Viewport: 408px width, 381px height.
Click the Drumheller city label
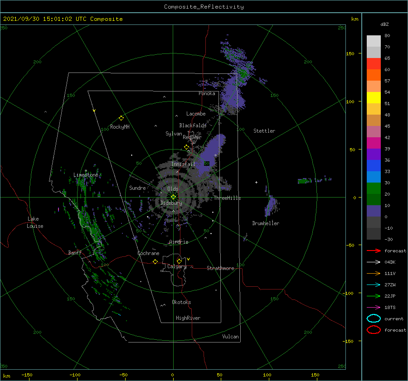point(266,223)
